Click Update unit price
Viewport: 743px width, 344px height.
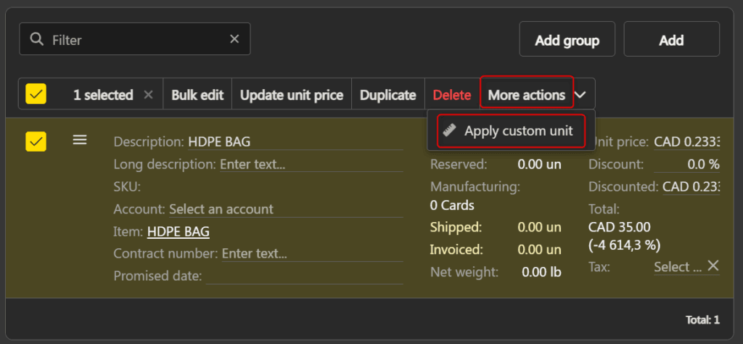(292, 95)
